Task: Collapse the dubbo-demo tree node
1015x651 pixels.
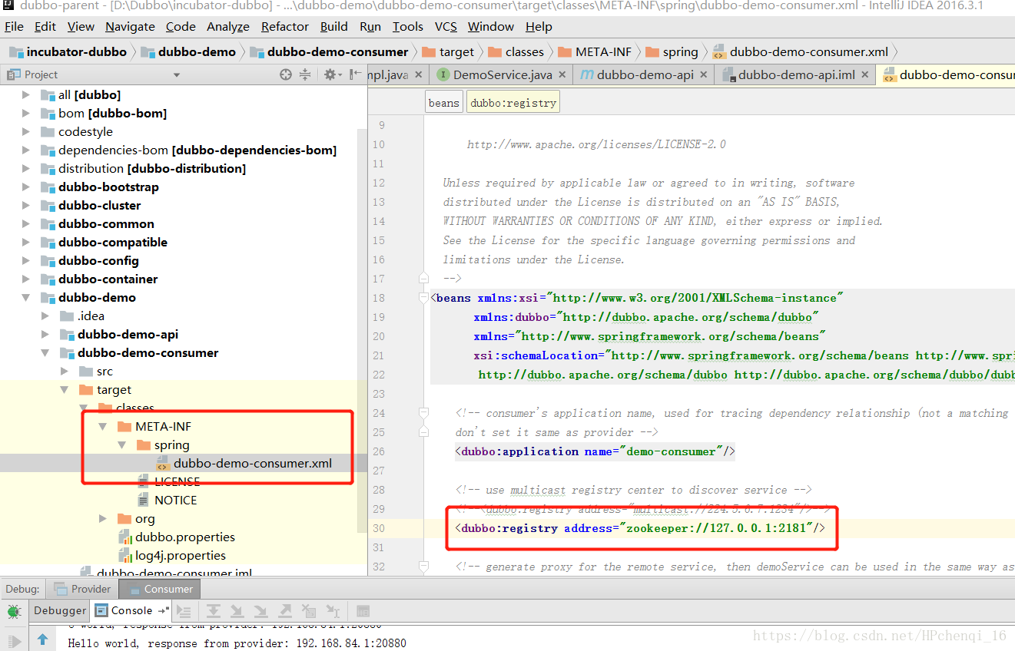Action: 26,298
